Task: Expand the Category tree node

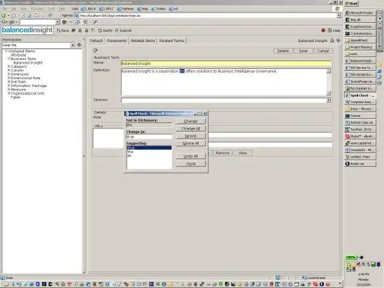Action: point(9,67)
